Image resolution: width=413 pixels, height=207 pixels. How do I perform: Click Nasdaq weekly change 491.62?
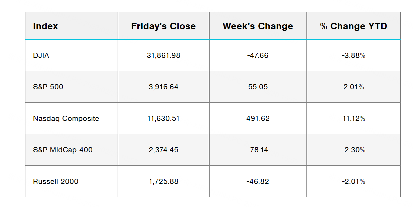click(x=258, y=119)
